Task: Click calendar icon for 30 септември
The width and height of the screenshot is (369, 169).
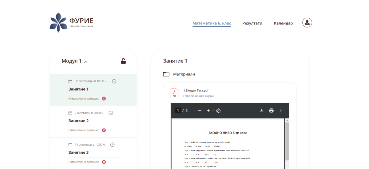Action: pyautogui.click(x=70, y=81)
